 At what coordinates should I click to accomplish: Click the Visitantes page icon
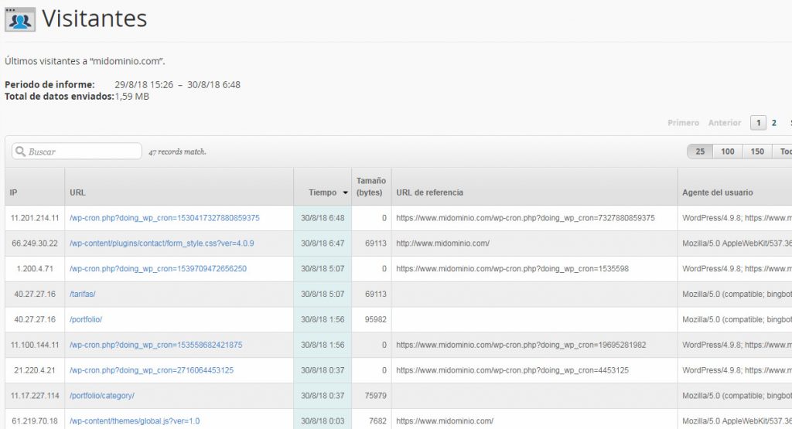coord(19,19)
